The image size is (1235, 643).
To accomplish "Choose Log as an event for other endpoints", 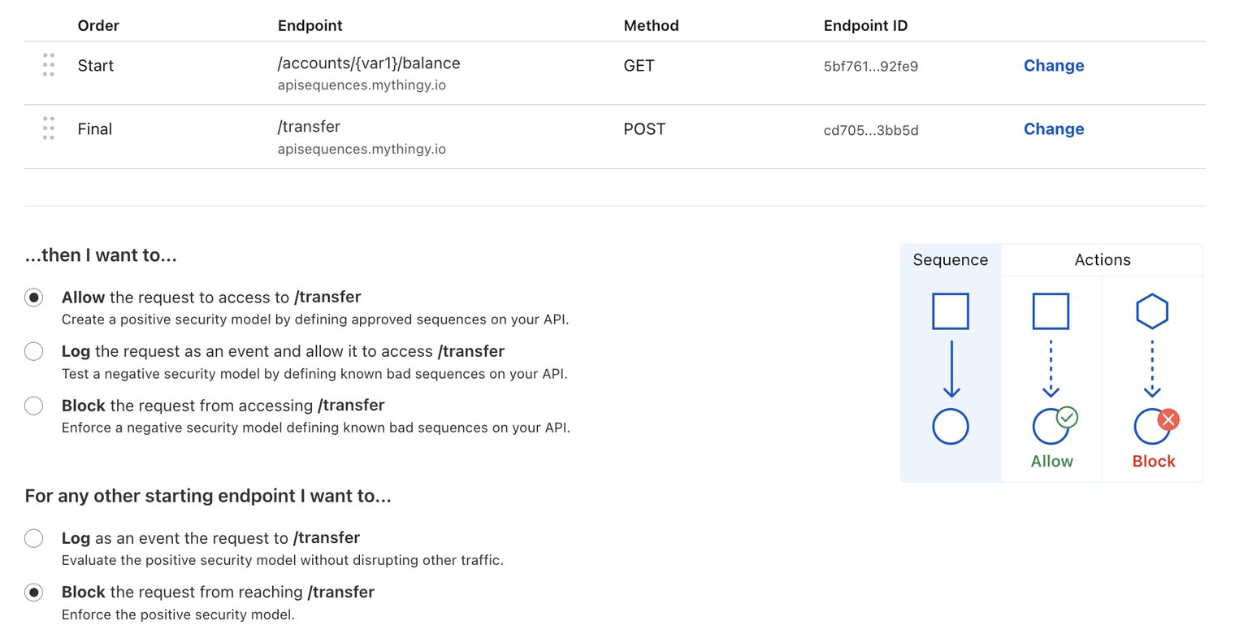I will (33, 538).
